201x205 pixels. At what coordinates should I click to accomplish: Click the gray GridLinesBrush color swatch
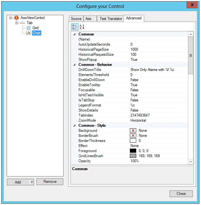(x=133, y=156)
